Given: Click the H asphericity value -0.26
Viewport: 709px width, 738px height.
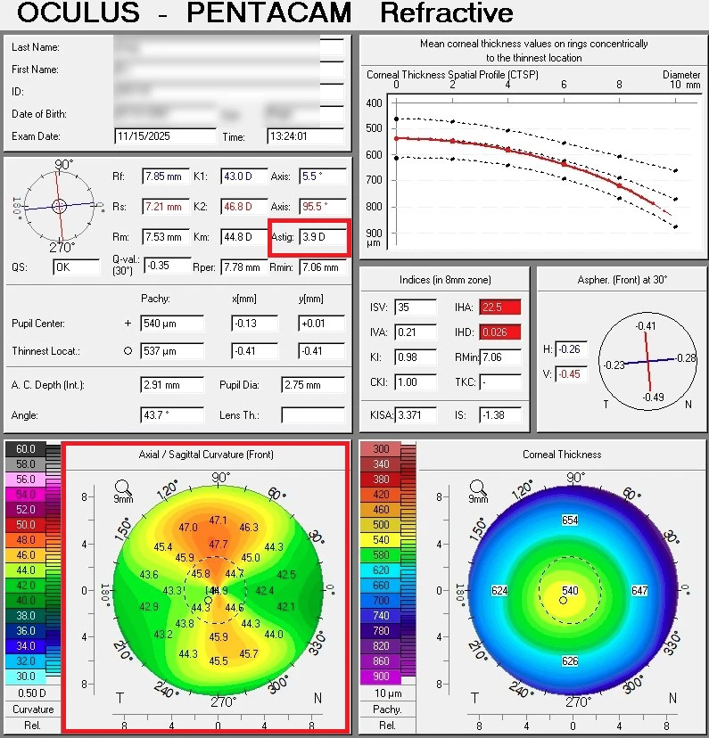Looking at the screenshot, I should pos(571,349).
